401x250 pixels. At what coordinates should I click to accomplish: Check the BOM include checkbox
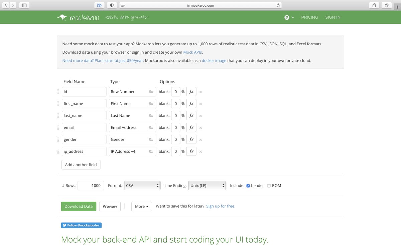269,186
